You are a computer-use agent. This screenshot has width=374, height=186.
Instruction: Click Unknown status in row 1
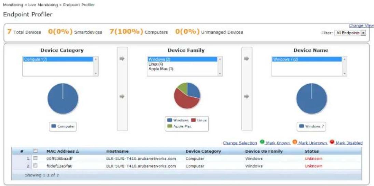tap(314, 159)
